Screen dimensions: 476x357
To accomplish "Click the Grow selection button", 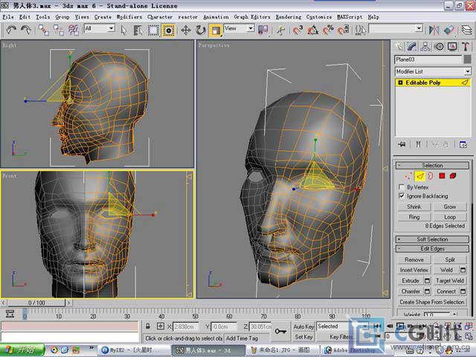I will (449, 207).
